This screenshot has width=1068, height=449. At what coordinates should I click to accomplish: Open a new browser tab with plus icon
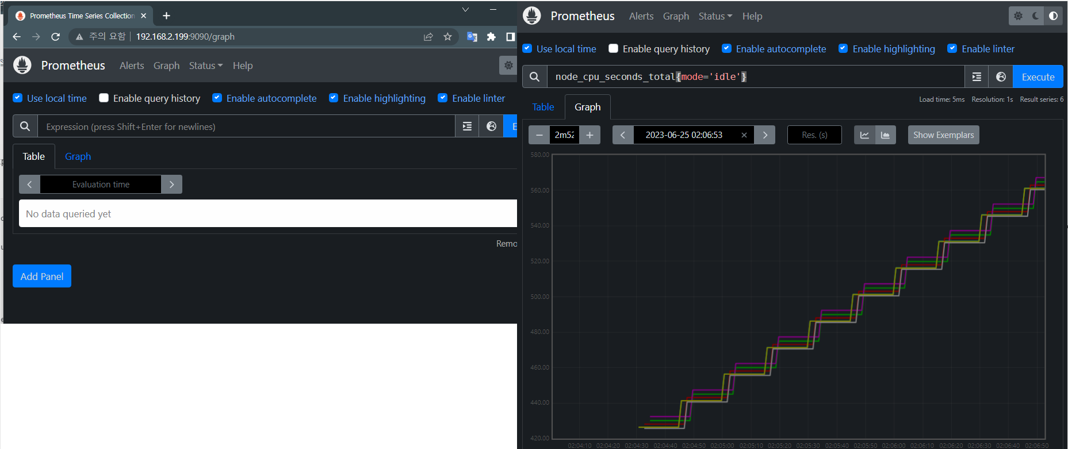click(x=166, y=16)
